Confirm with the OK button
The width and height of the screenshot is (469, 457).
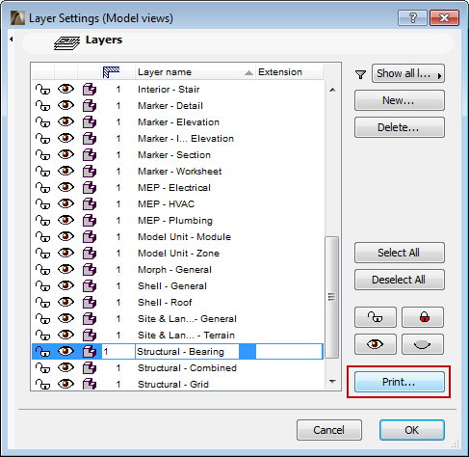point(412,430)
